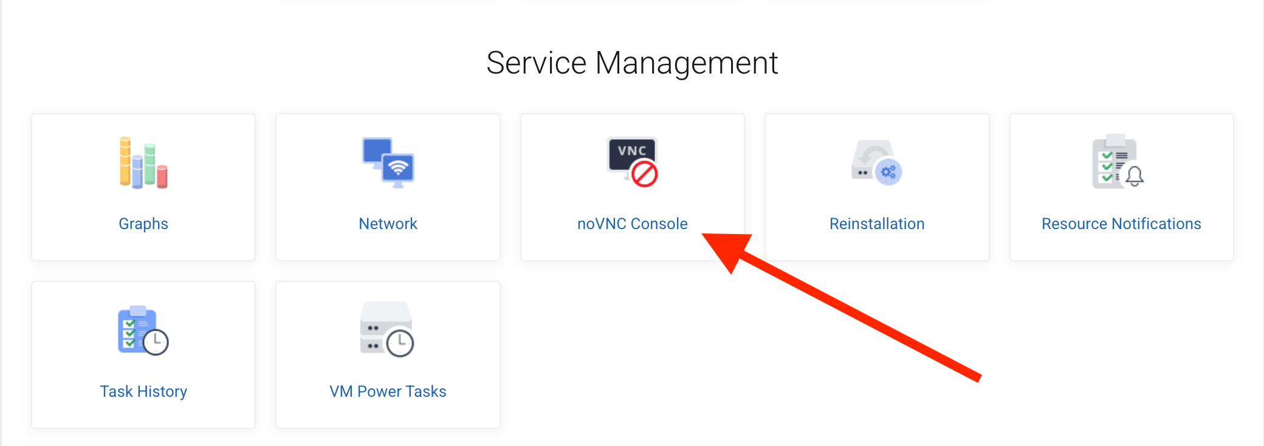This screenshot has height=446, width=1264.
Task: Click the Task History clipboard clock icon
Action: coord(142,330)
